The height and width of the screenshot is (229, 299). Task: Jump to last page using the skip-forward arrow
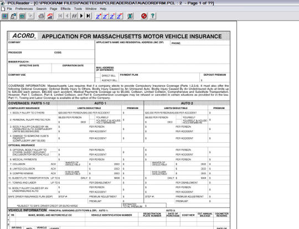point(88,16)
